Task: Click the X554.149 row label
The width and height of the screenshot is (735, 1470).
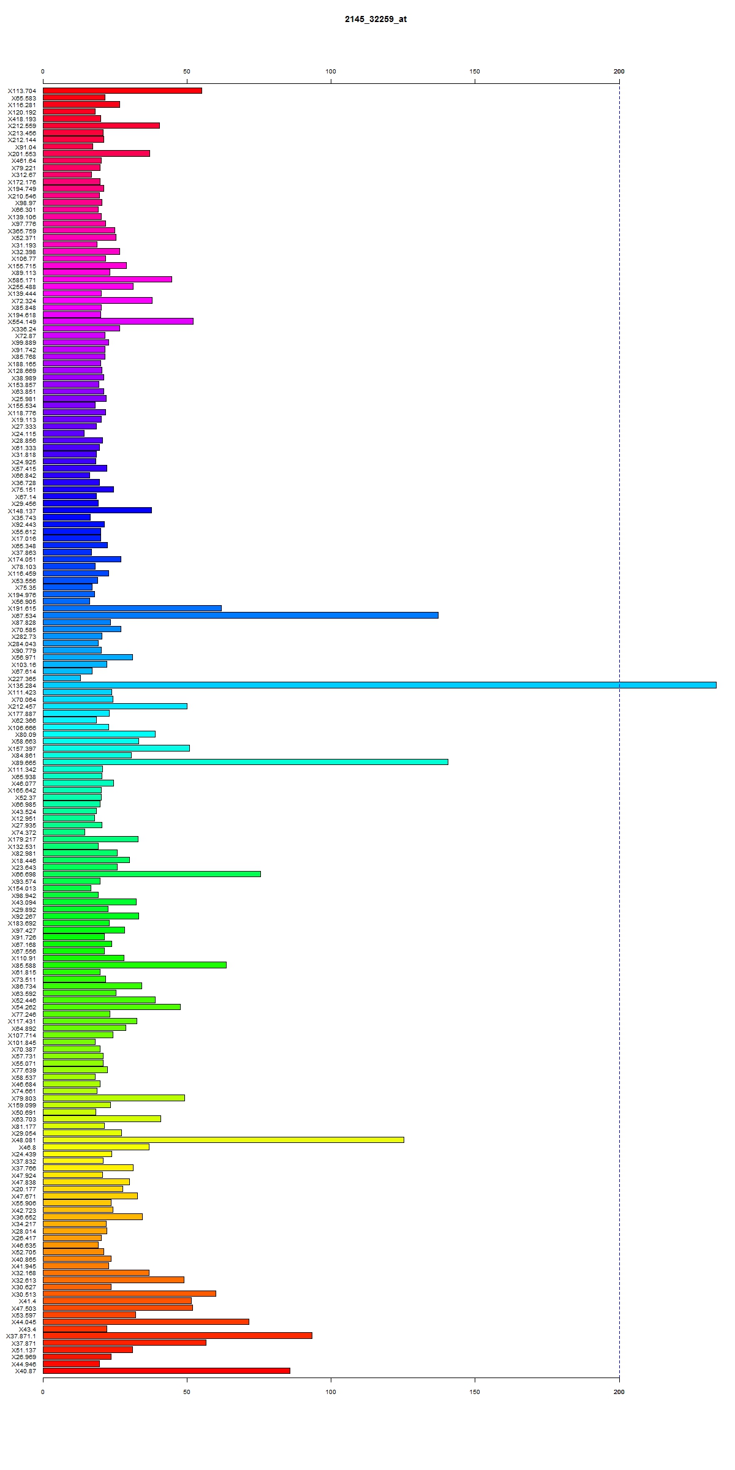Action: click(x=22, y=322)
